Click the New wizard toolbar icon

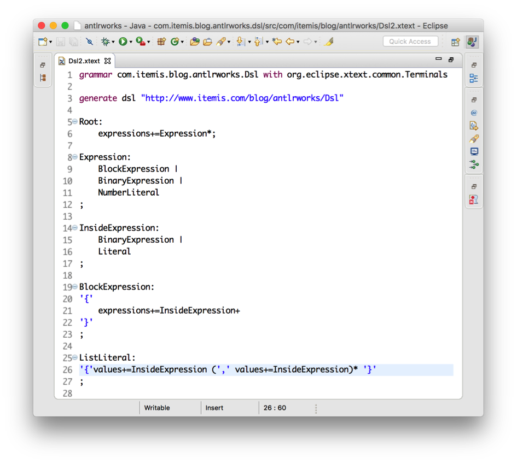coord(43,42)
